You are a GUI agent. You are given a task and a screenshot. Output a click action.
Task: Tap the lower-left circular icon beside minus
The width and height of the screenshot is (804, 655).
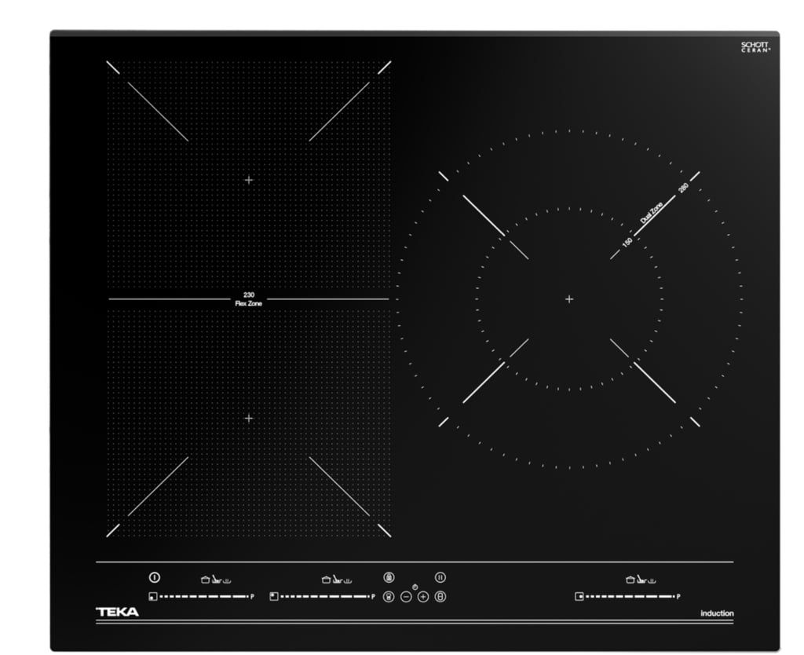click(x=388, y=597)
